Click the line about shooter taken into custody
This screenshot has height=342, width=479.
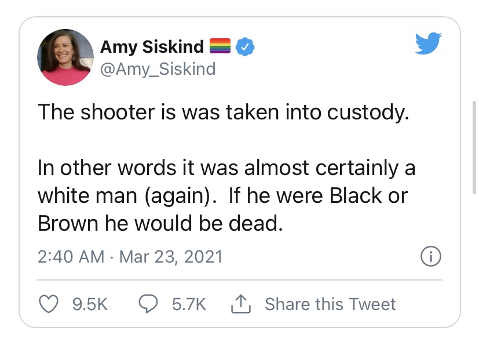coord(224,112)
